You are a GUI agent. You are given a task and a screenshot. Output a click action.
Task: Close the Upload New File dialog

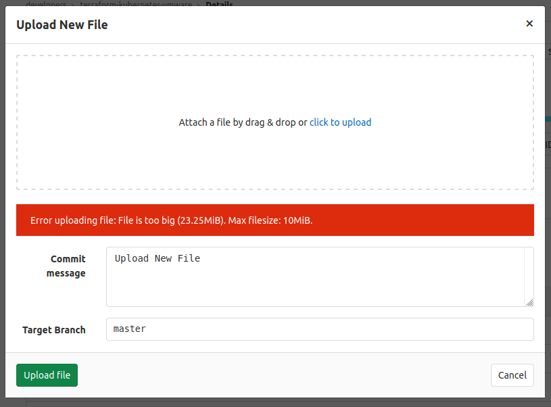click(x=529, y=24)
